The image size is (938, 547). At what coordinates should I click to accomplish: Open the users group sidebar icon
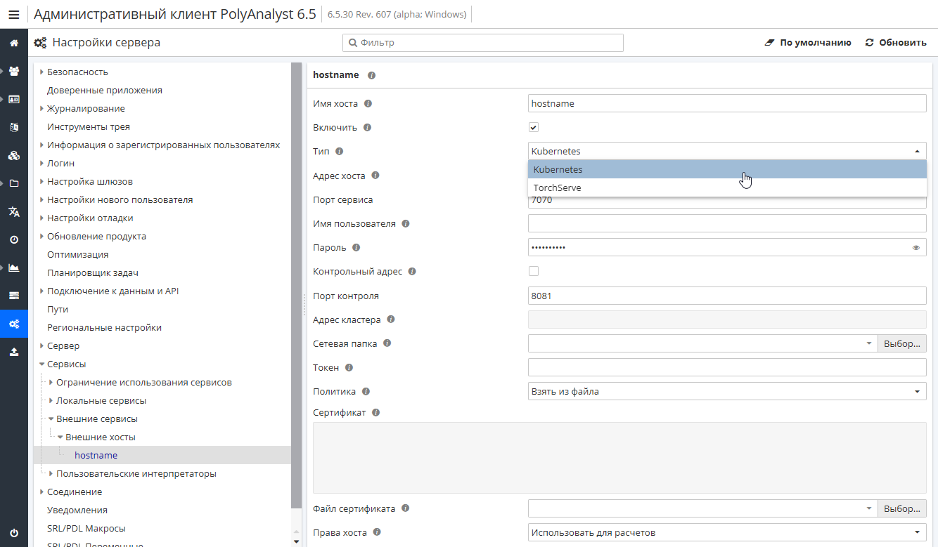(x=14, y=71)
